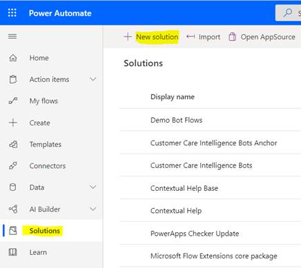Click the Open AppSource bag icon

pyautogui.click(x=232, y=37)
